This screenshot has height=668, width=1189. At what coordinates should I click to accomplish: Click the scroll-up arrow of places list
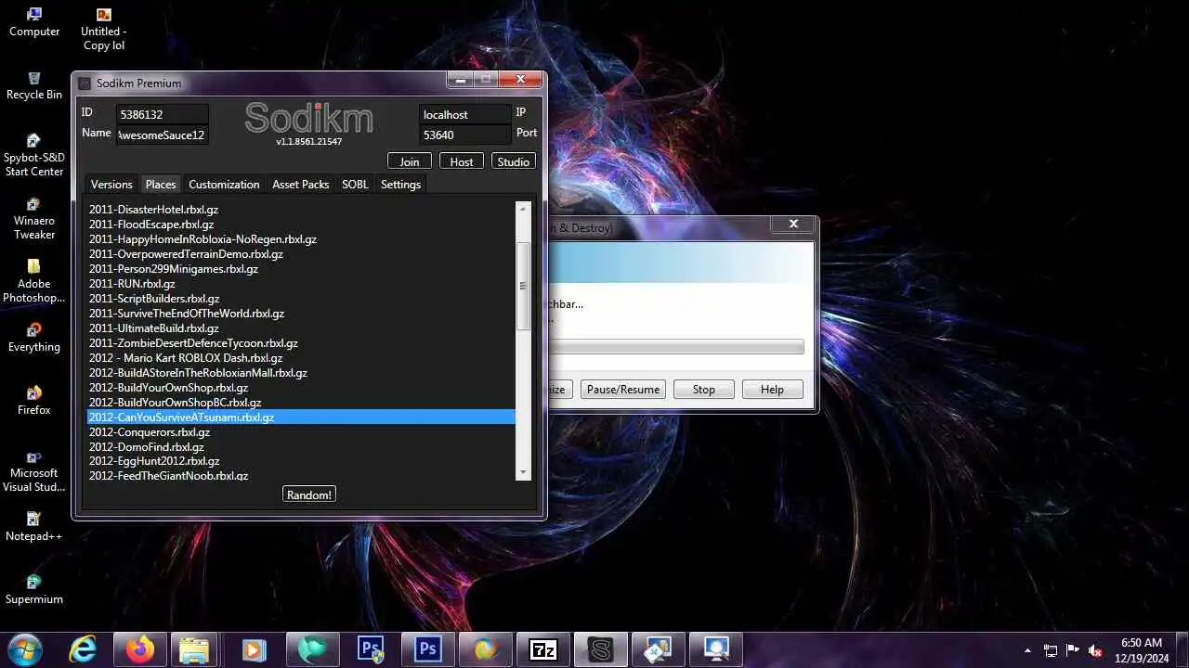(x=523, y=210)
